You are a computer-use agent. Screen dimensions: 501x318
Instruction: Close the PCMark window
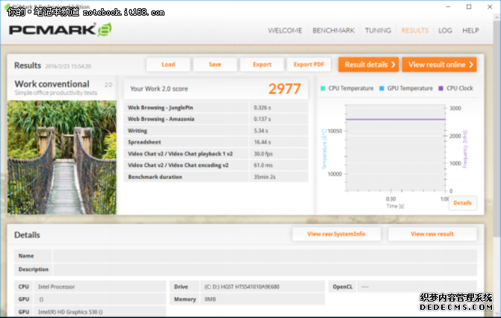click(x=490, y=7)
